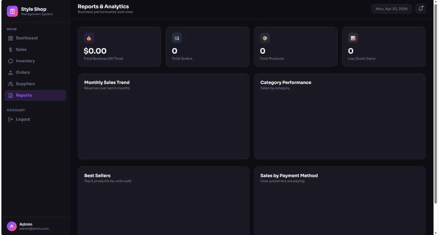Select the Mon, Apr 20, 2026 date button
Viewport: 439px width, 235px height.
391,9
